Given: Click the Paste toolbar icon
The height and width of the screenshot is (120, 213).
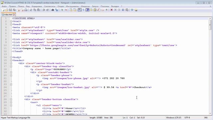Looking at the screenshot, I should coord(39,10).
